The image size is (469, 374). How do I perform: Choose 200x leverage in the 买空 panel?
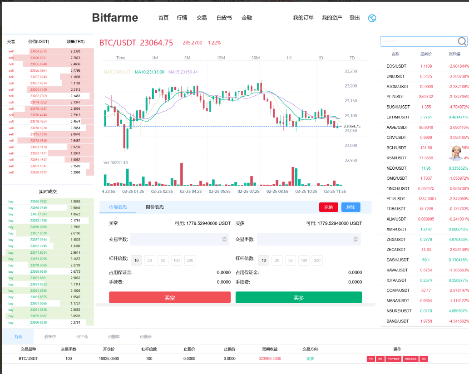(x=190, y=261)
